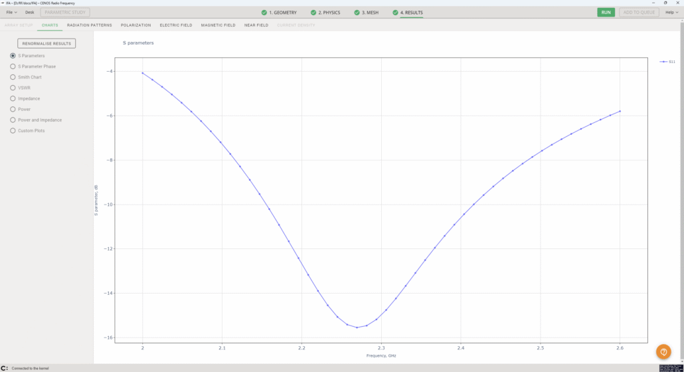Select the Smith Chart radio option
The height and width of the screenshot is (372, 684).
click(13, 77)
